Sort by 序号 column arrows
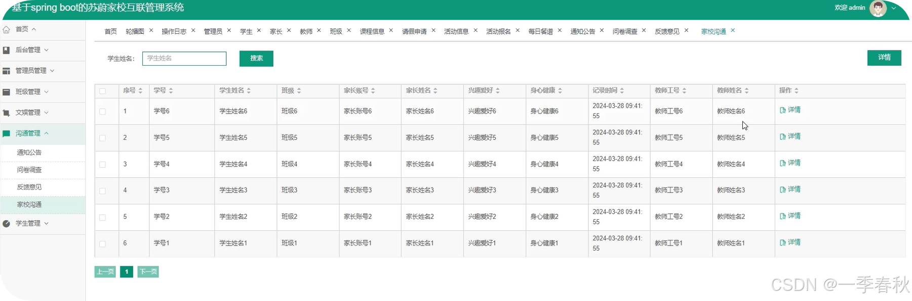912x301 pixels. [140, 90]
